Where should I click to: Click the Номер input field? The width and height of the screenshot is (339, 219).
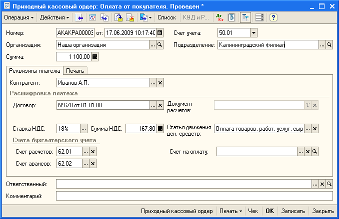[75, 33]
